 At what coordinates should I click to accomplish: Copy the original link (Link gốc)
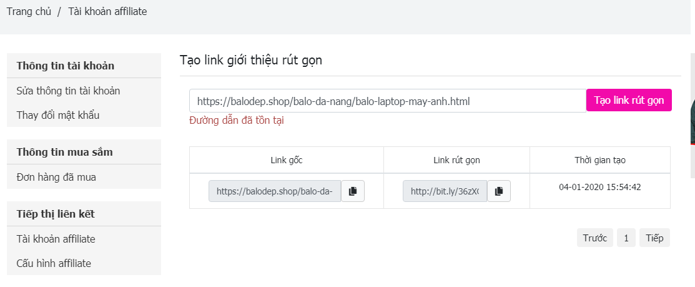[x=353, y=191]
